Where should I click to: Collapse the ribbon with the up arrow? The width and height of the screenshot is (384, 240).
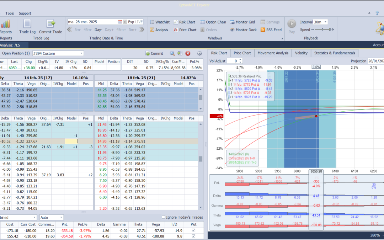(x=369, y=13)
